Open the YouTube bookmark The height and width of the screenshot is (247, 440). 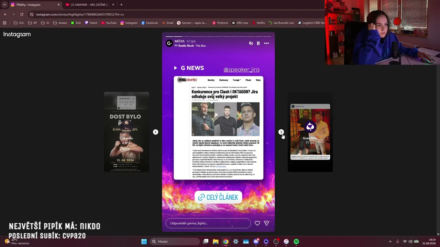point(109,23)
